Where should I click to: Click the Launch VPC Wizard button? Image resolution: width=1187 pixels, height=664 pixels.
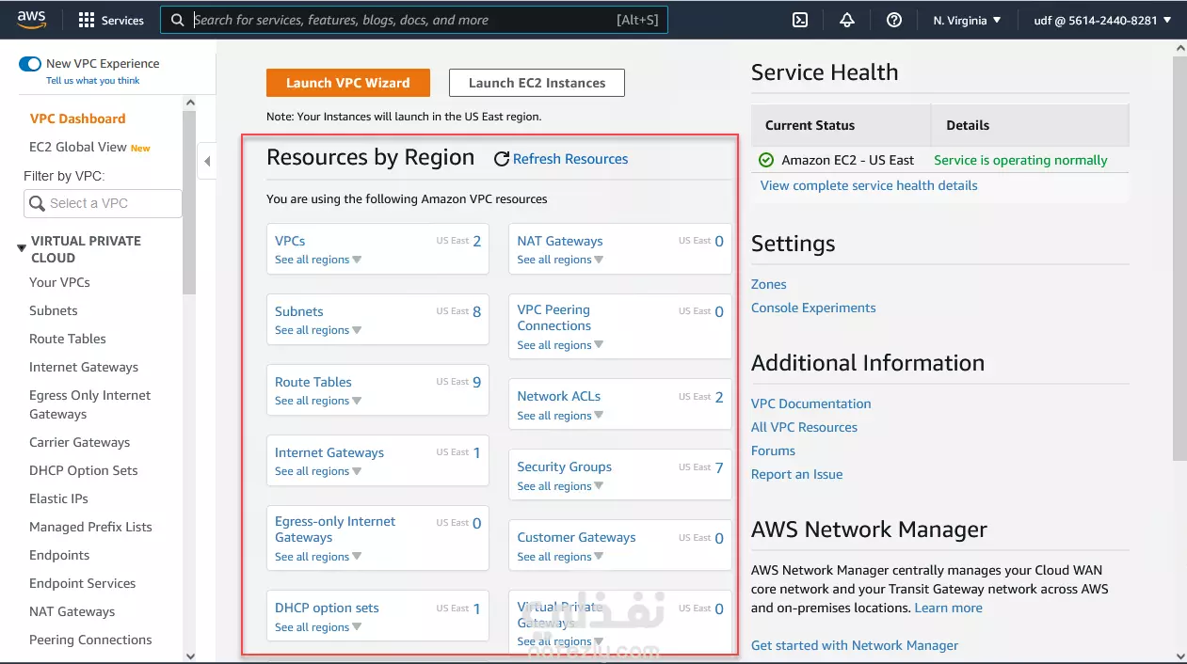[x=348, y=83]
